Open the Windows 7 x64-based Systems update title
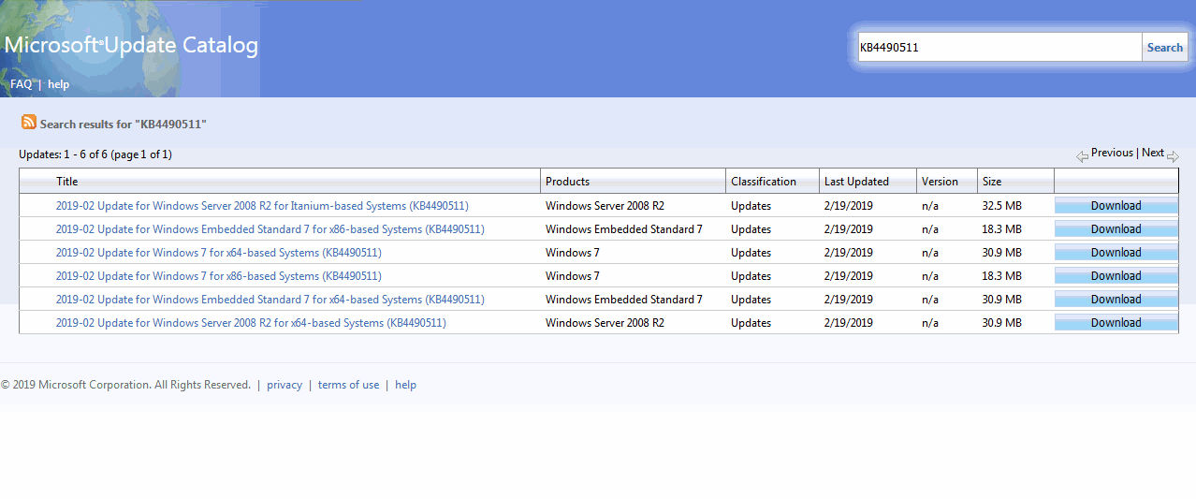1196x499 pixels. coord(219,253)
